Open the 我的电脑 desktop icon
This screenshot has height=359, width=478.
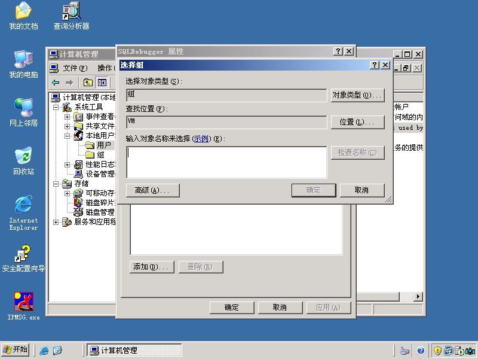(23, 64)
